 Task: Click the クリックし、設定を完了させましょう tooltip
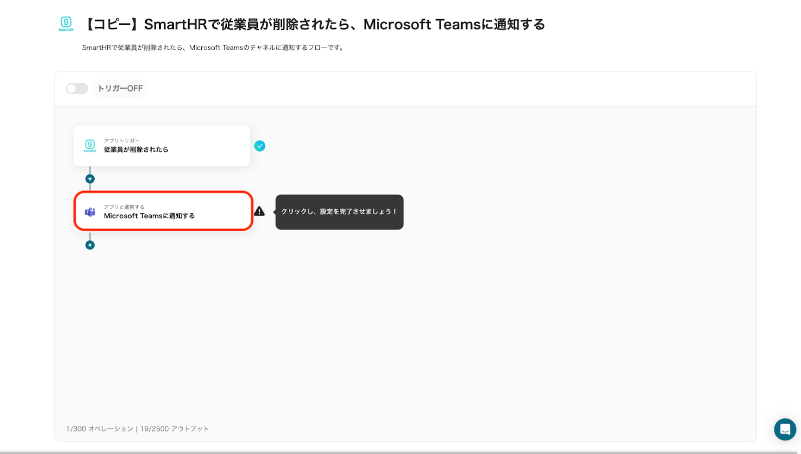coord(339,212)
